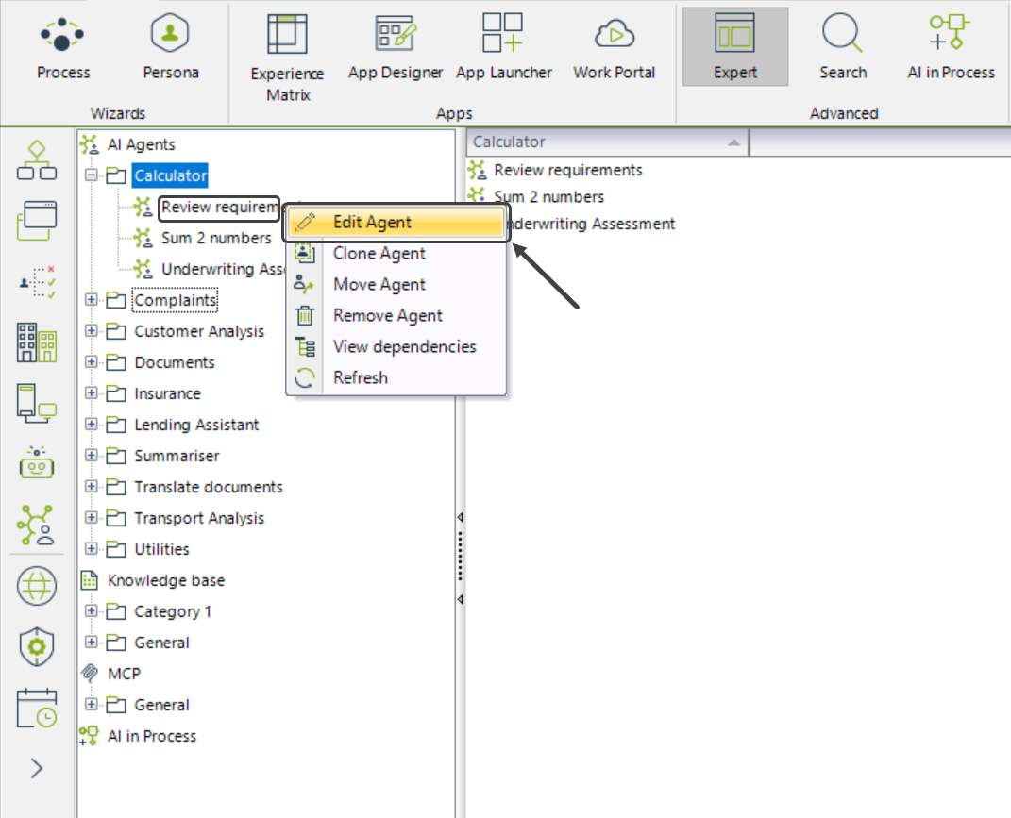Image resolution: width=1011 pixels, height=818 pixels.
Task: Open the Search tool in ribbon
Action: coord(842,47)
